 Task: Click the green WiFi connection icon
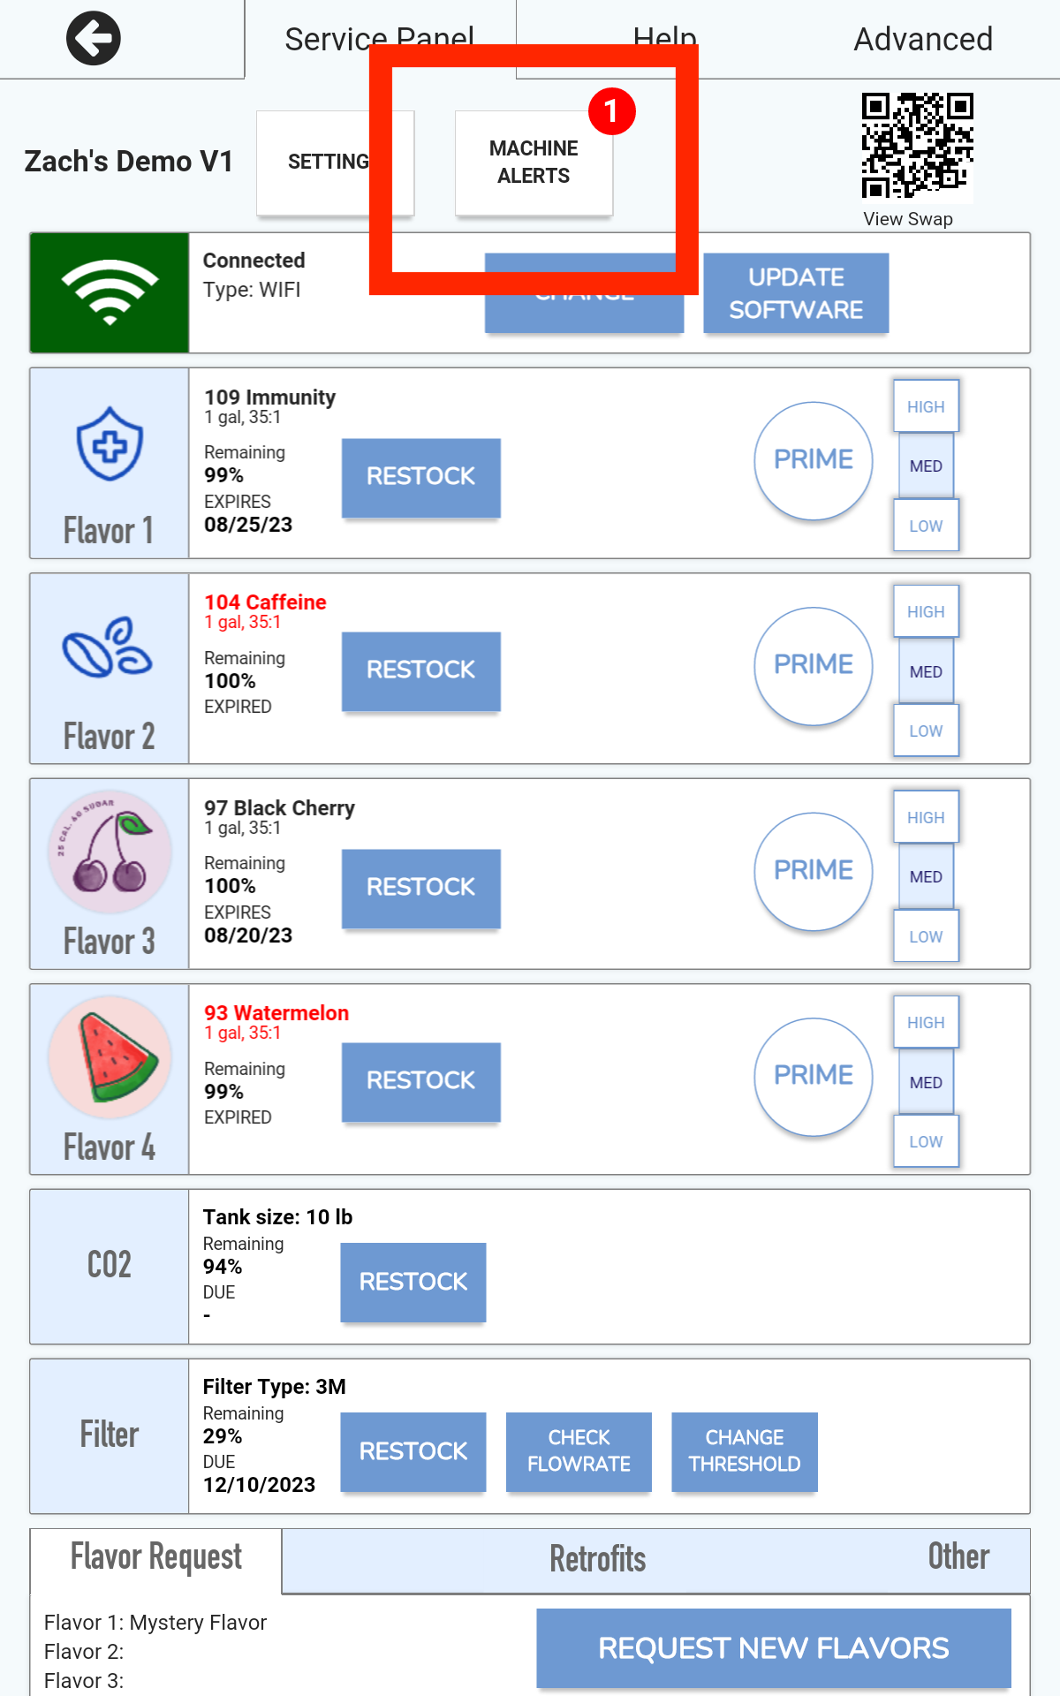point(110,293)
